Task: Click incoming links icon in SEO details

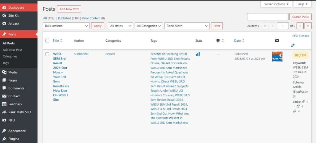Action: (294, 111)
